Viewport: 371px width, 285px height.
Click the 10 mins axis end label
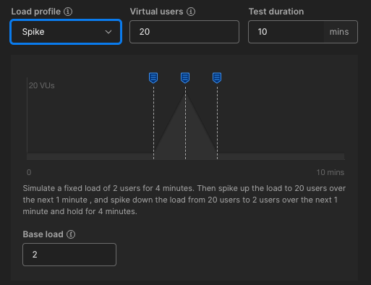(x=331, y=172)
